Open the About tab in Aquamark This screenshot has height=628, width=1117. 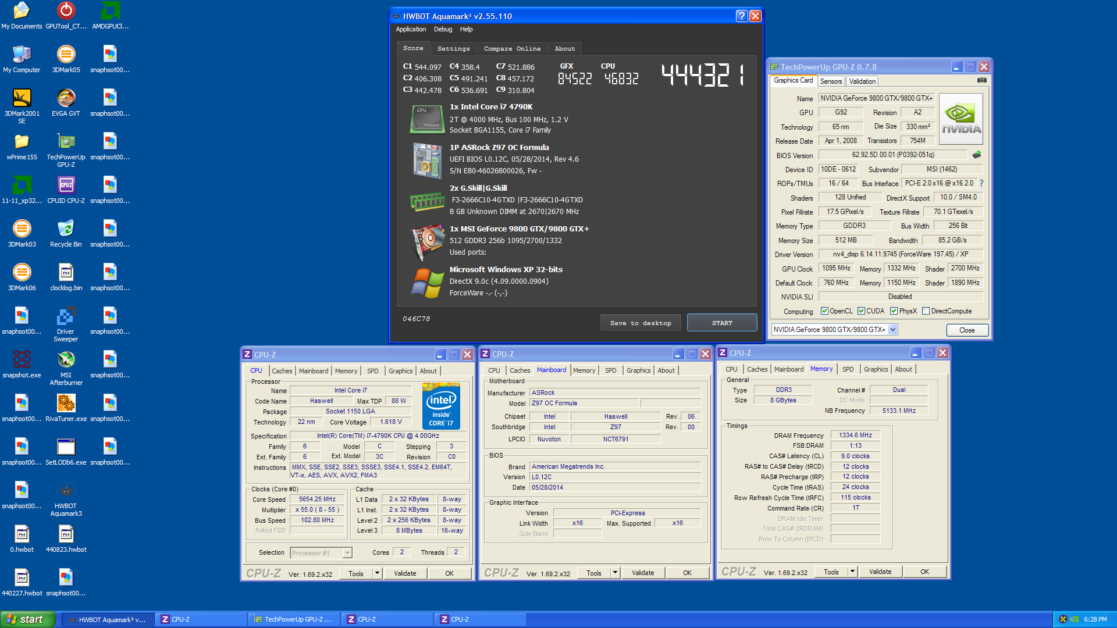click(x=564, y=49)
